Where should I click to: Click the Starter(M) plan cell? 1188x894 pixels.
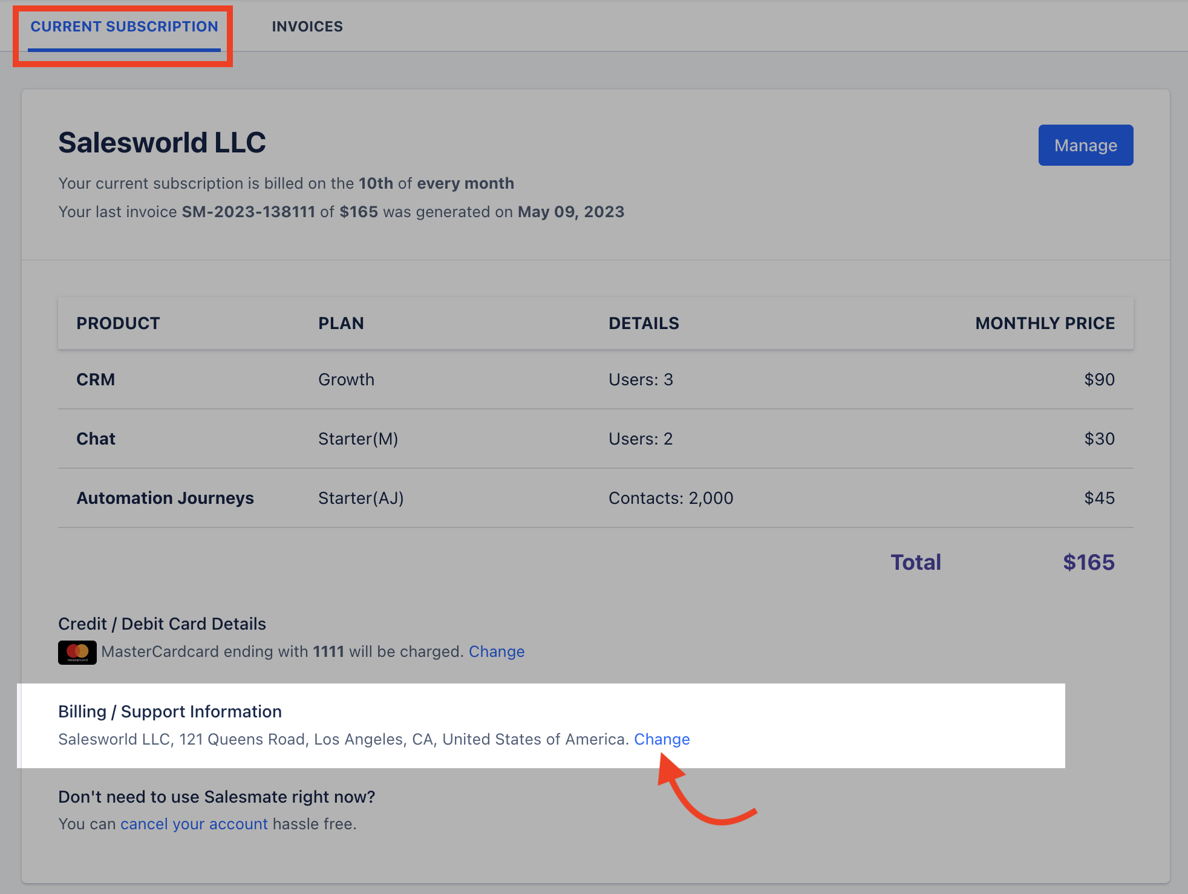pos(358,439)
